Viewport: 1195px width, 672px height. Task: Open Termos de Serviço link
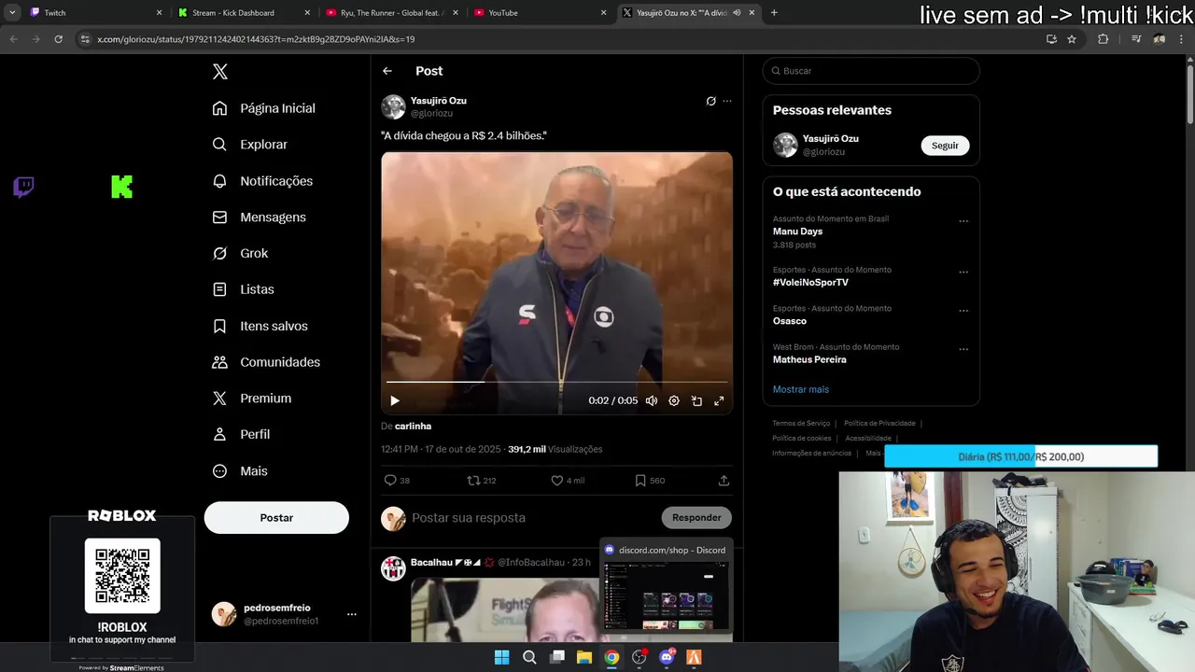(x=801, y=424)
